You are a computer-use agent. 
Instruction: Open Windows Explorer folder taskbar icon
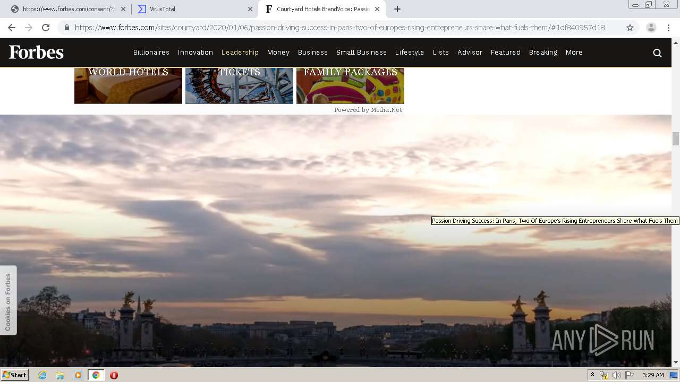(60, 375)
